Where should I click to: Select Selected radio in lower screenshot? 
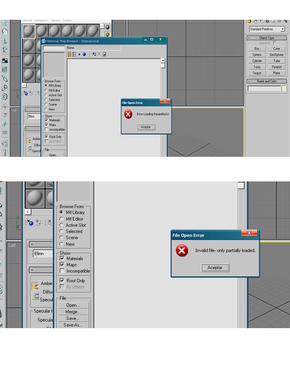61,231
